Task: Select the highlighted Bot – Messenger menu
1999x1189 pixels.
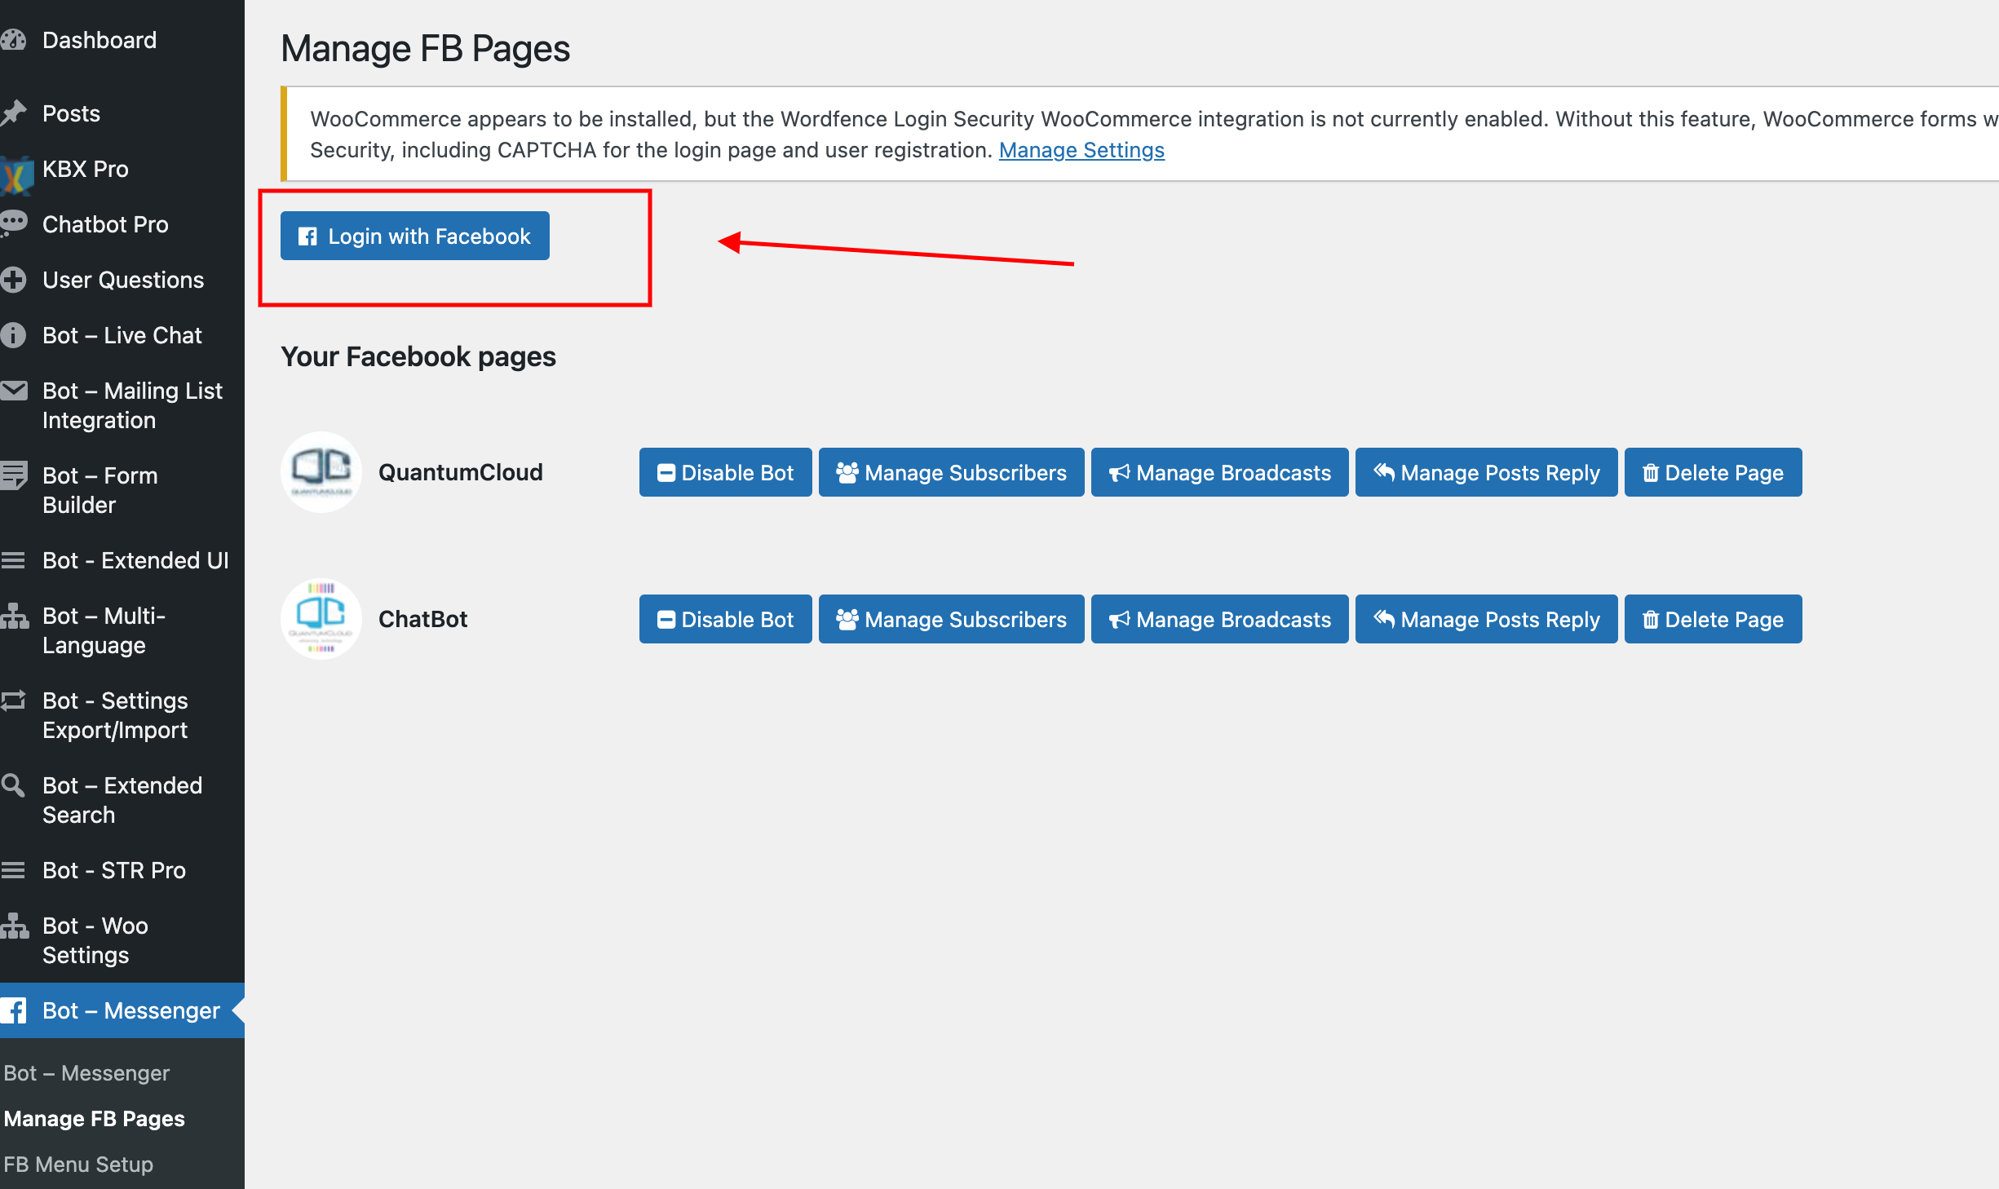Action: 122,1010
